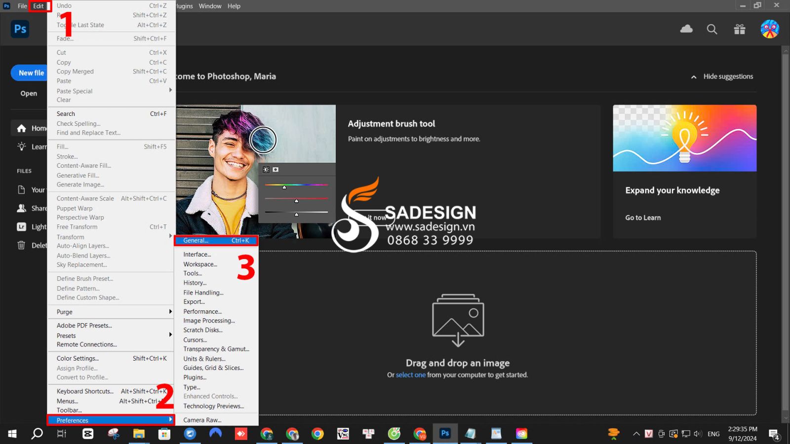Click the ENG language indicator
This screenshot has width=790, height=444.
click(x=713, y=434)
